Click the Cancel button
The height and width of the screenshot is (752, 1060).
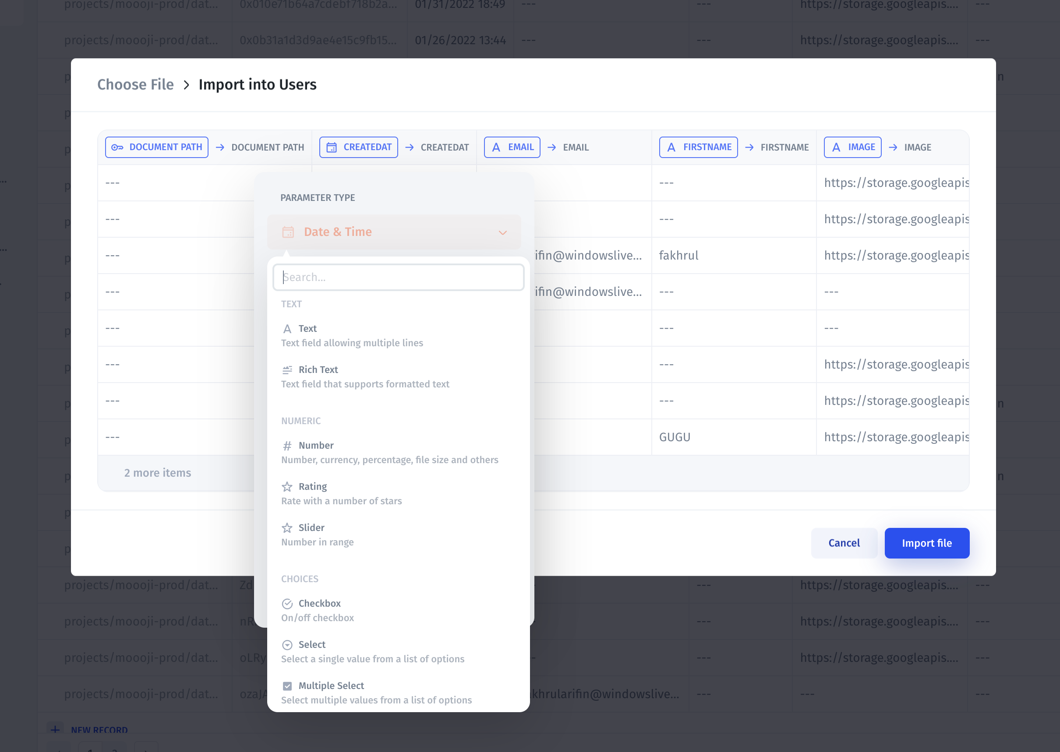(x=844, y=543)
